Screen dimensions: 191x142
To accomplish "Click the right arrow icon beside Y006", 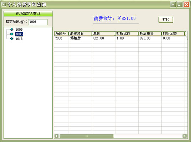I will tap(12, 34).
